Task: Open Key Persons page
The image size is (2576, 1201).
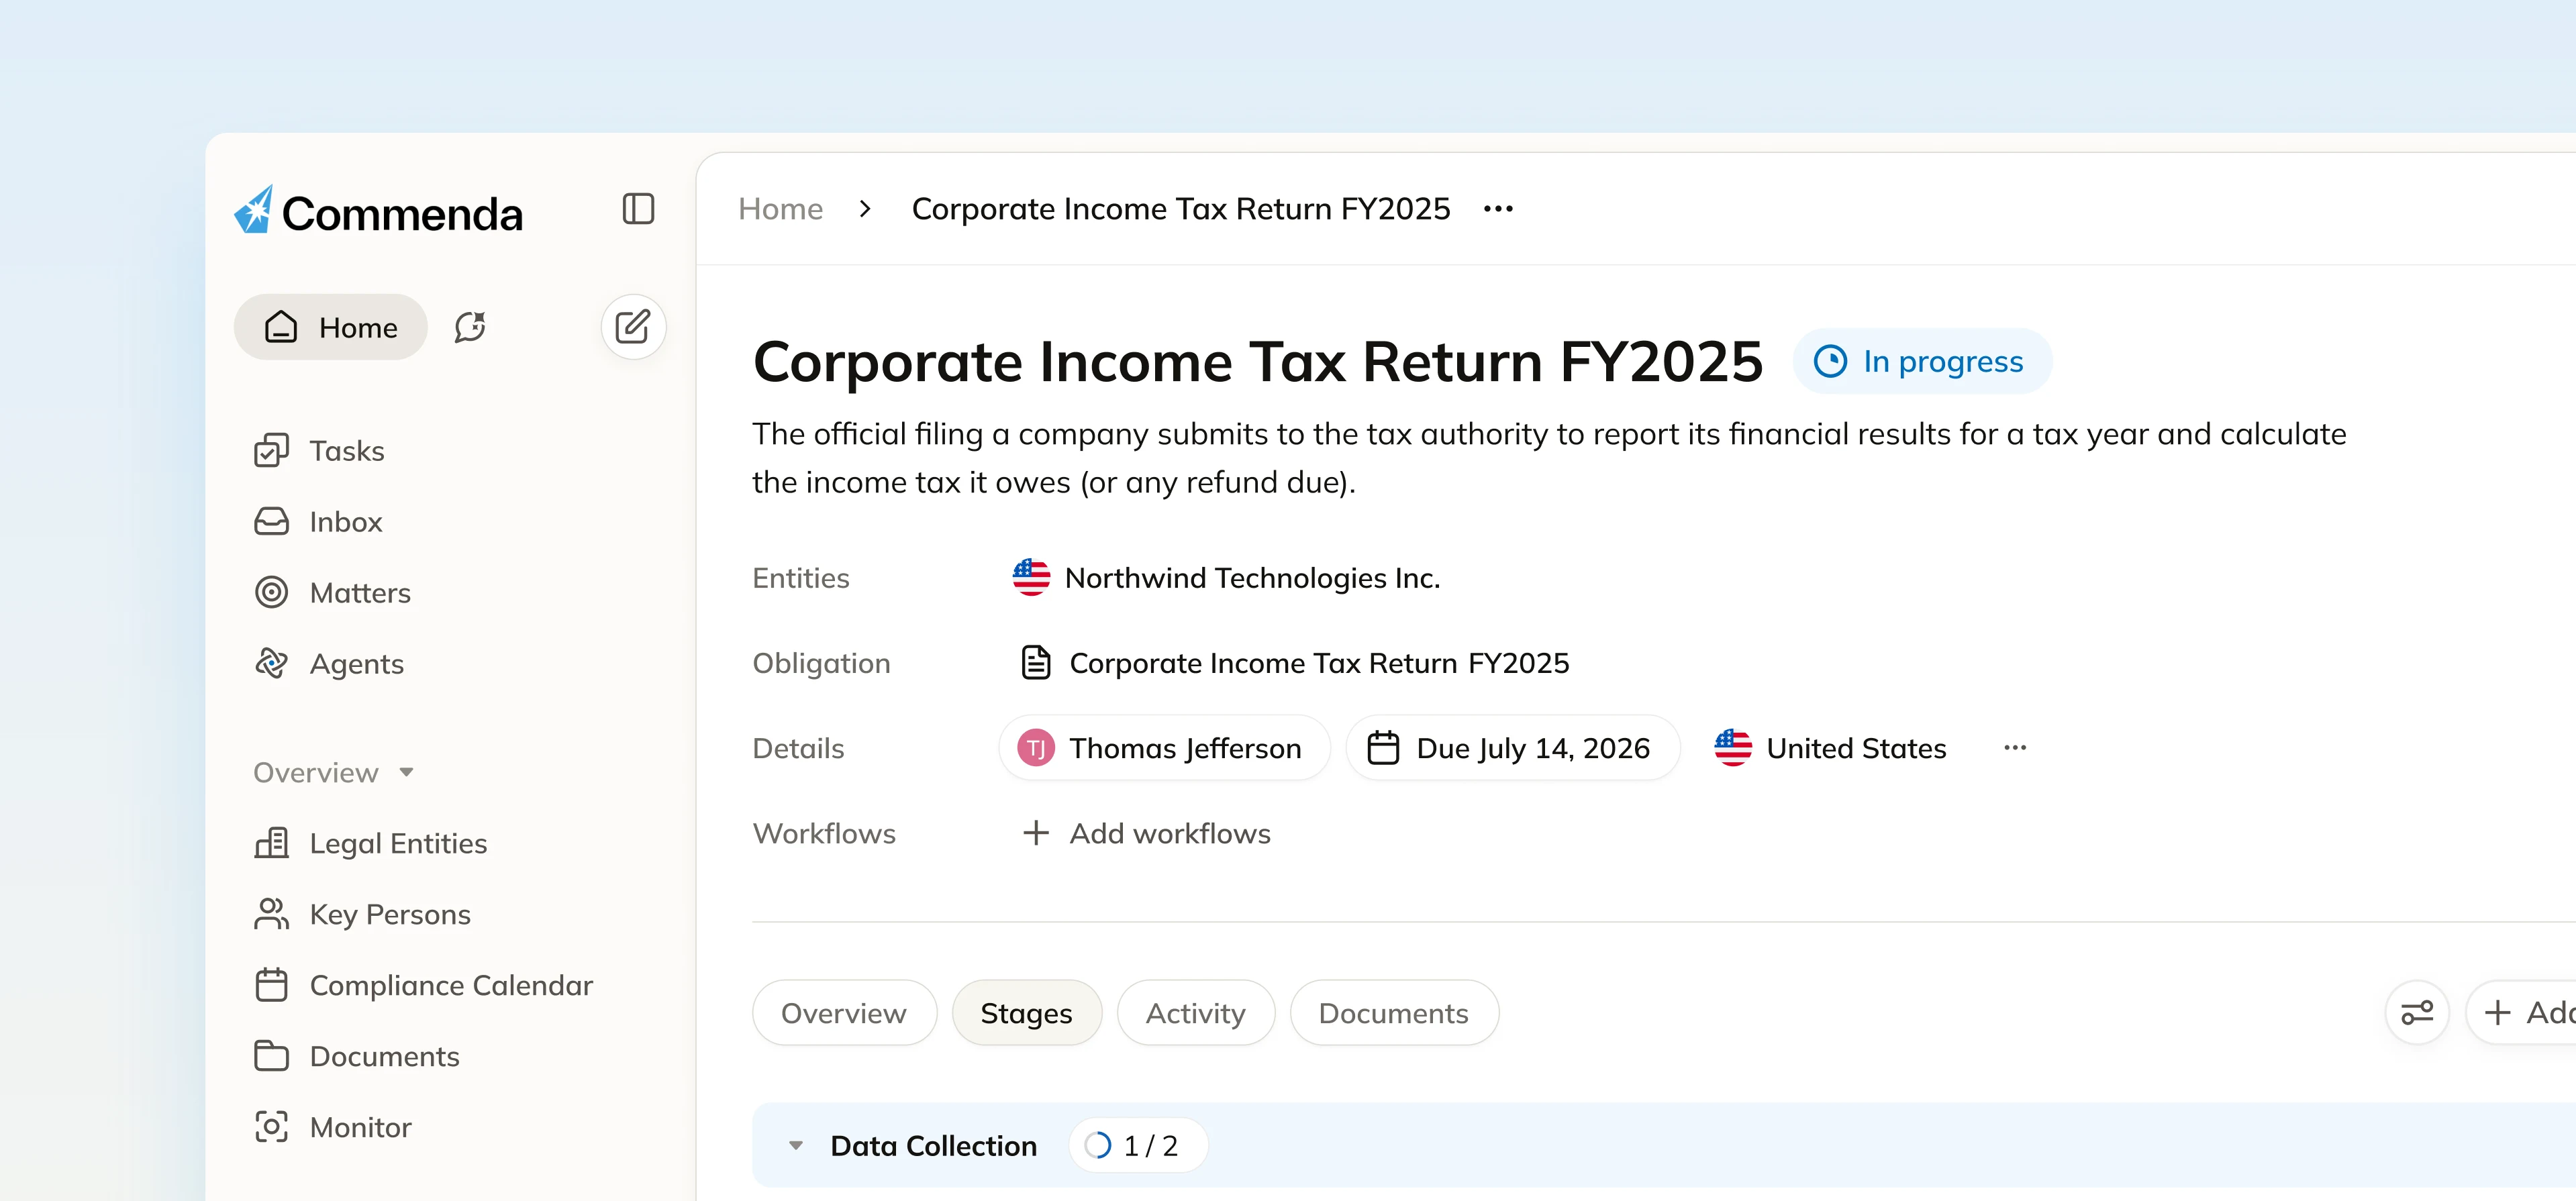Action: coord(362,915)
